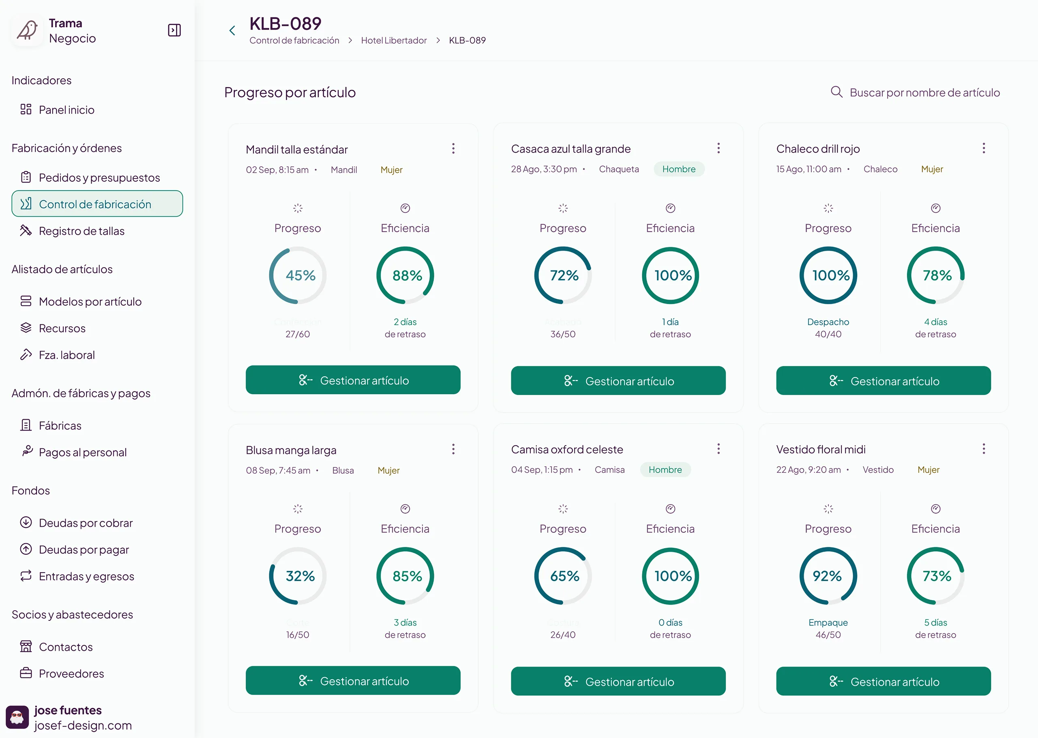Click the 88% efficiency ring on Mandil
The height and width of the screenshot is (738, 1038).
click(x=405, y=275)
